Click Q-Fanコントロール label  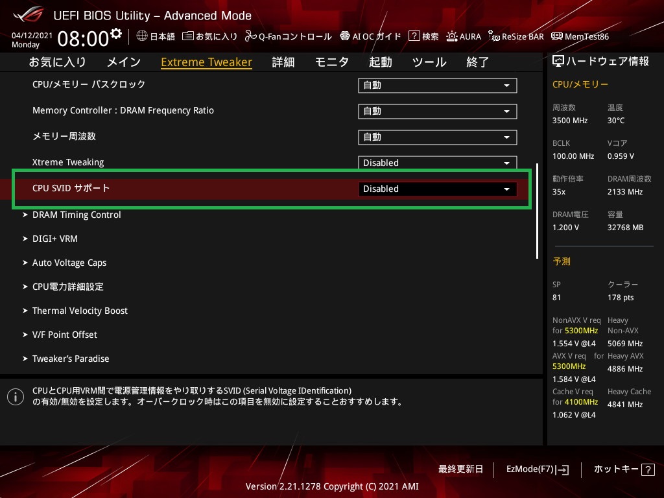pos(295,36)
